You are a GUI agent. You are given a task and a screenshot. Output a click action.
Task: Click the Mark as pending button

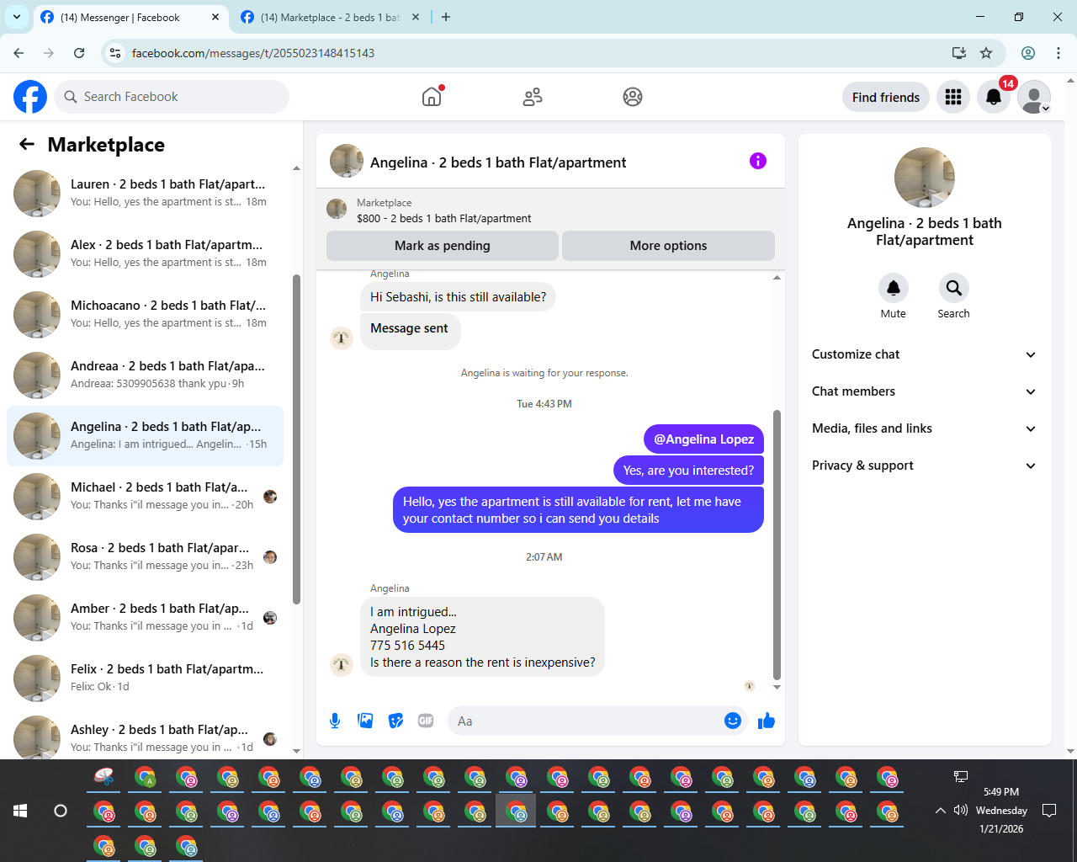coord(443,246)
